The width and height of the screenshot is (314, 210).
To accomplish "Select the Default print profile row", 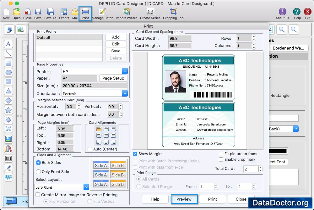I will click(x=69, y=37).
